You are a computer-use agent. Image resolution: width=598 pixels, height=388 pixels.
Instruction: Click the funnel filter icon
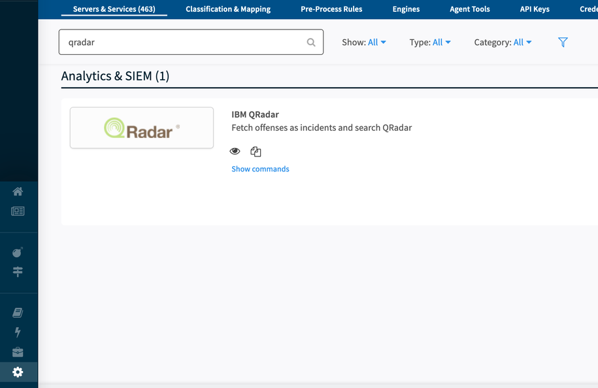tap(563, 42)
